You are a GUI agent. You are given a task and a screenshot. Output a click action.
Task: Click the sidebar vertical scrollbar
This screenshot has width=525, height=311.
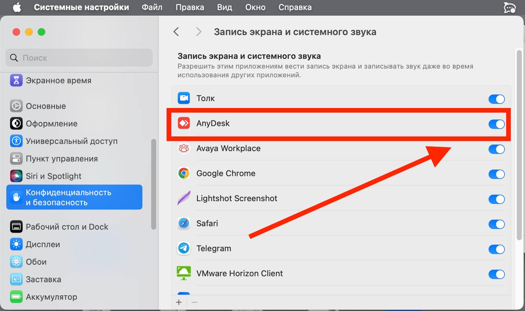(x=154, y=184)
